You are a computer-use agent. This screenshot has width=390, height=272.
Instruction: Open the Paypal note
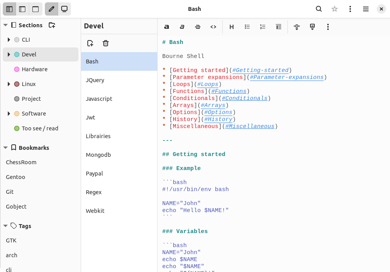pos(119,174)
